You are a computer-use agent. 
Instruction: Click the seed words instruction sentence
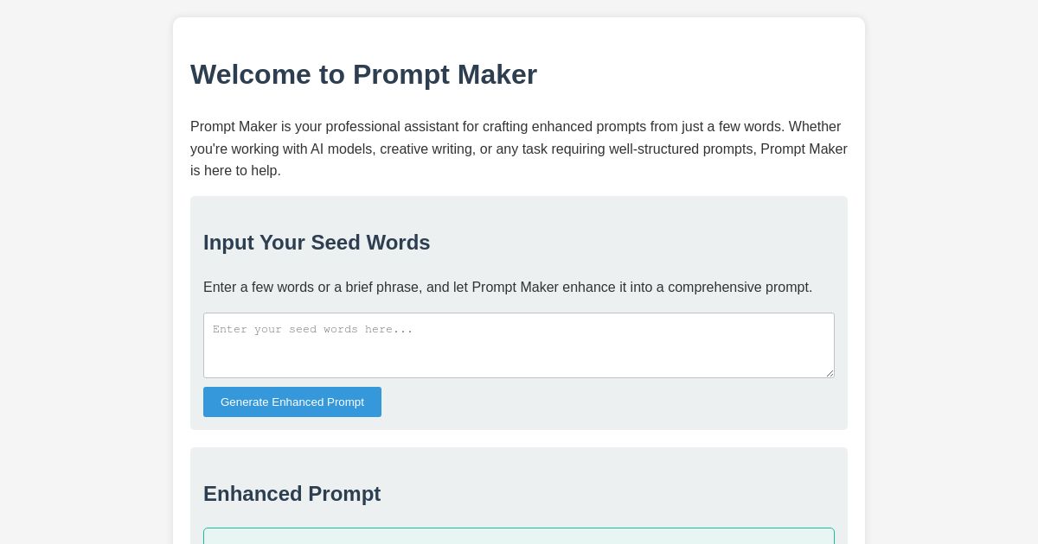click(x=508, y=288)
